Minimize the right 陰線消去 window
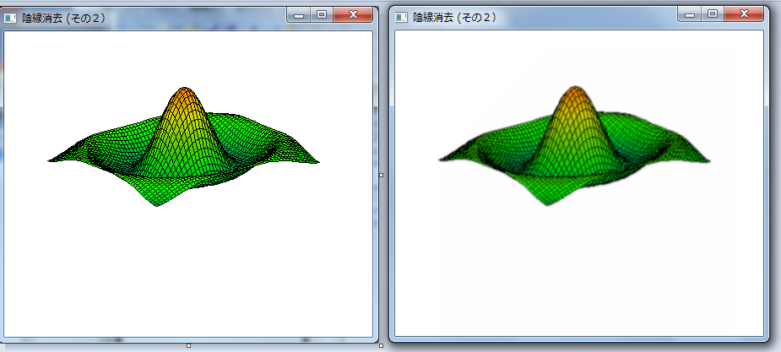The width and height of the screenshot is (781, 352). pos(690,14)
